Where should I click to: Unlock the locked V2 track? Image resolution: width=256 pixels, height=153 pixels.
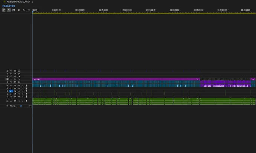point(8,79)
